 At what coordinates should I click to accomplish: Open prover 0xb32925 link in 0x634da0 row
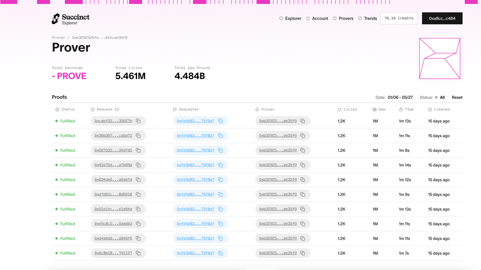point(278,180)
